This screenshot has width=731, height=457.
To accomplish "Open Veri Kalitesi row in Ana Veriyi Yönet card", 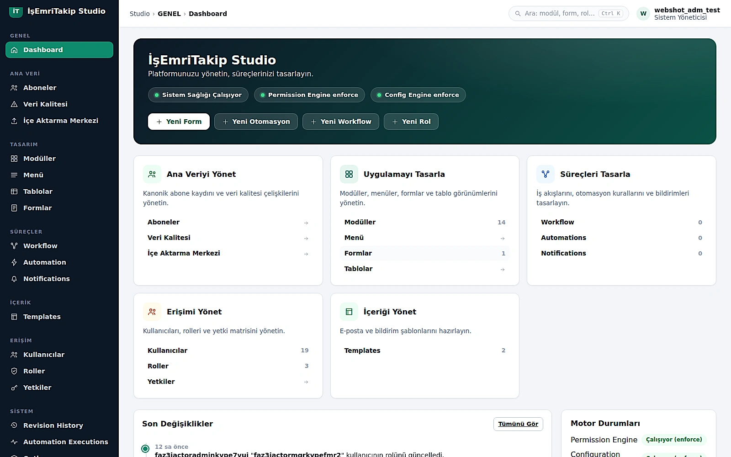I will tap(228, 238).
